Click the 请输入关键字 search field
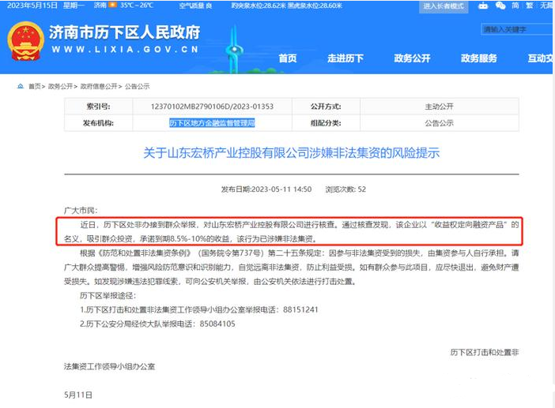The image size is (555, 408). [x=517, y=29]
